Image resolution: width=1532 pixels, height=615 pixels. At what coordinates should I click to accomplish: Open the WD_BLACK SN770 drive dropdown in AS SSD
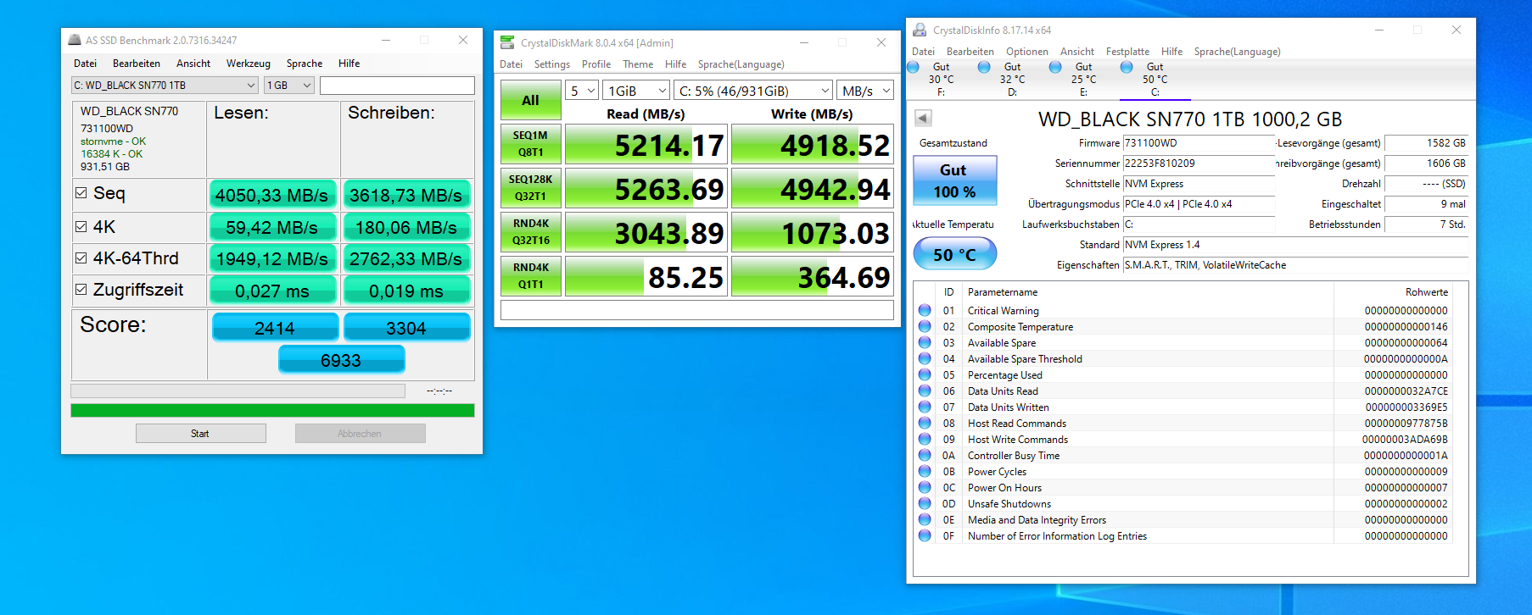(x=165, y=86)
